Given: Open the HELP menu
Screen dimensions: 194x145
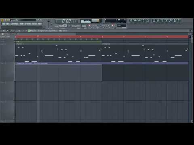Looking at the screenshot, I should [x=40, y=24].
